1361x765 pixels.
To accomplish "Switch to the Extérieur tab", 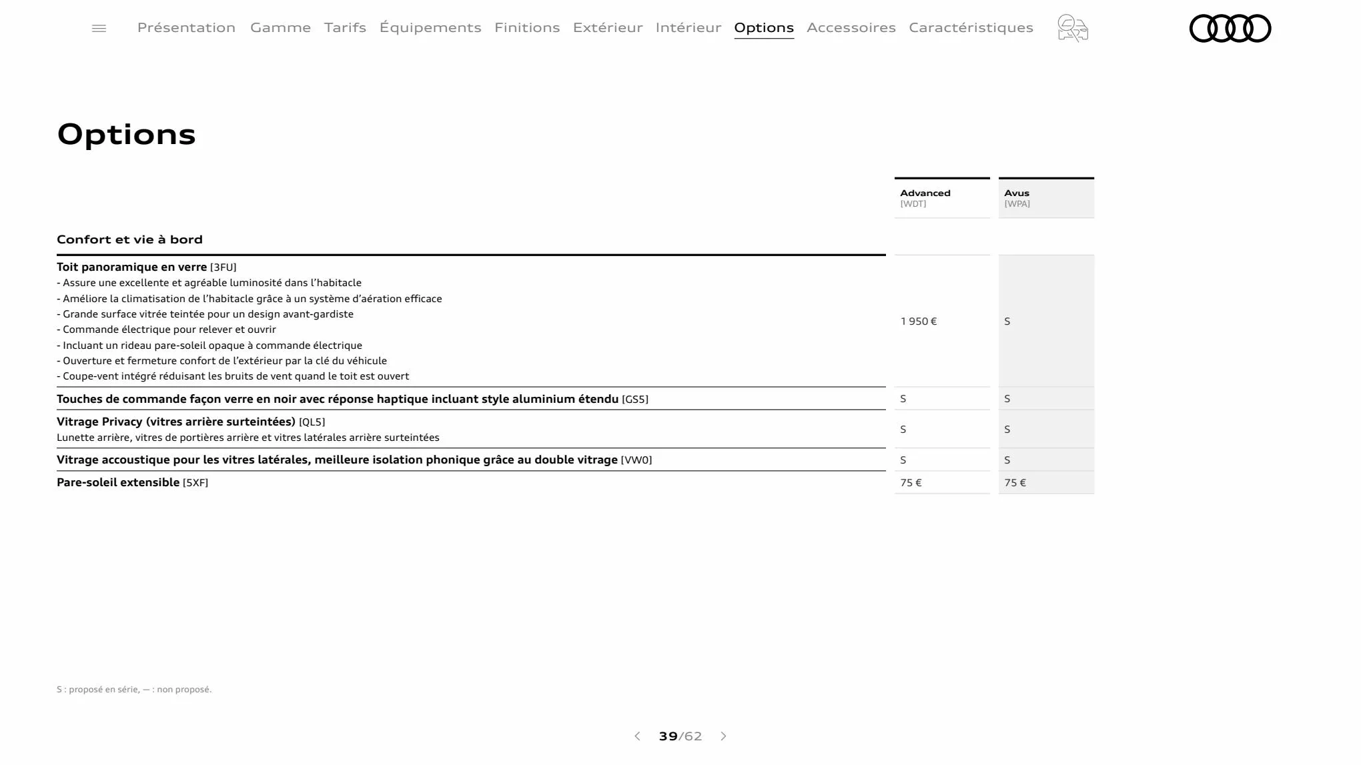I will (608, 27).
